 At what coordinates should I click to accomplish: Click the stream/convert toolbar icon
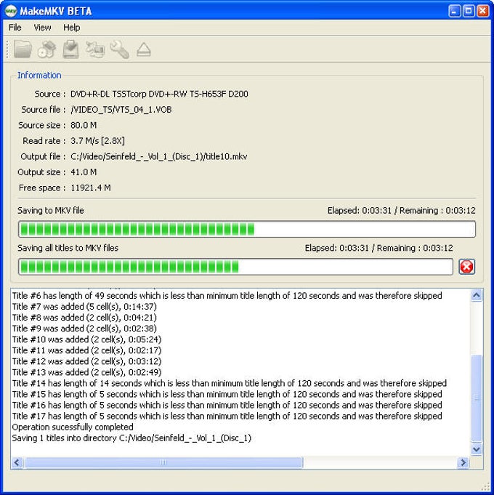tap(95, 49)
